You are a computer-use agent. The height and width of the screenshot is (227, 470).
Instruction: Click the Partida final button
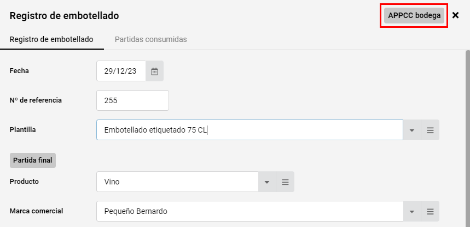[33, 160]
